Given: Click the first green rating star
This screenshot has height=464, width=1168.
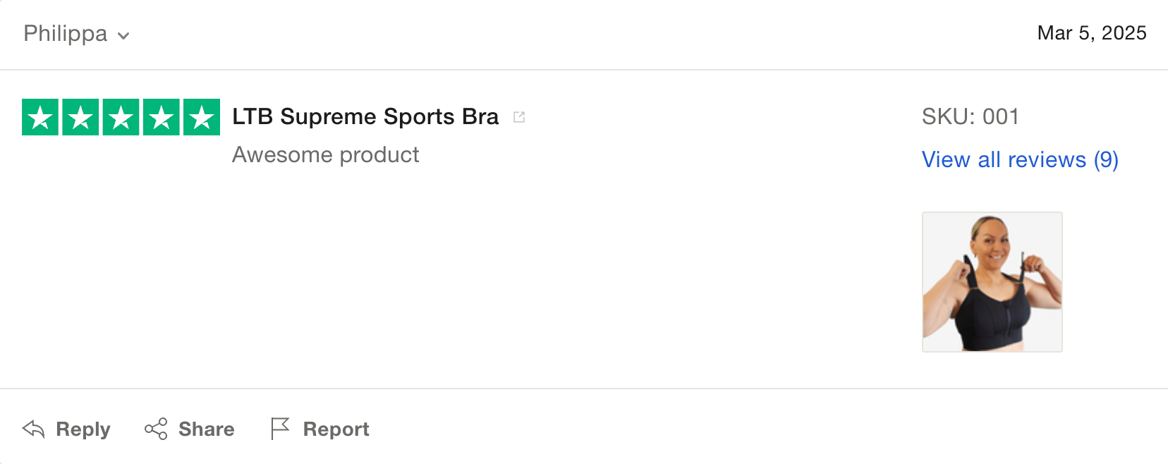Looking at the screenshot, I should 40,117.
